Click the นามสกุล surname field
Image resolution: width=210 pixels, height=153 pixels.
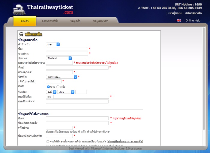tap(67, 53)
